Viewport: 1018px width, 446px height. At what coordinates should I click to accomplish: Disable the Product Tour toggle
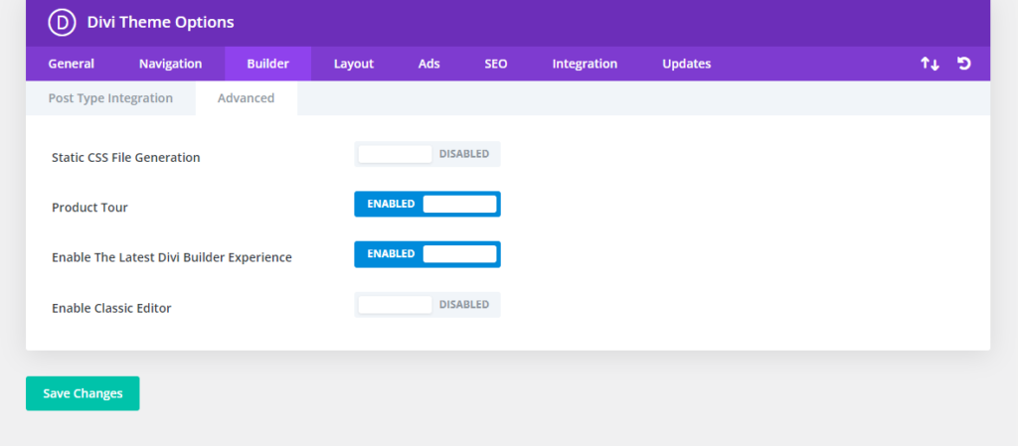pos(427,205)
